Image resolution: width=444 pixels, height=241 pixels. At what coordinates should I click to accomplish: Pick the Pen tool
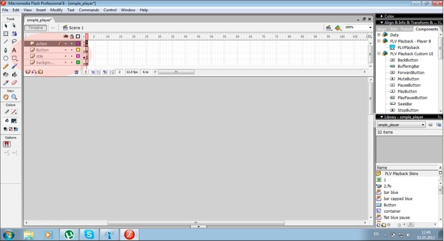[6, 50]
